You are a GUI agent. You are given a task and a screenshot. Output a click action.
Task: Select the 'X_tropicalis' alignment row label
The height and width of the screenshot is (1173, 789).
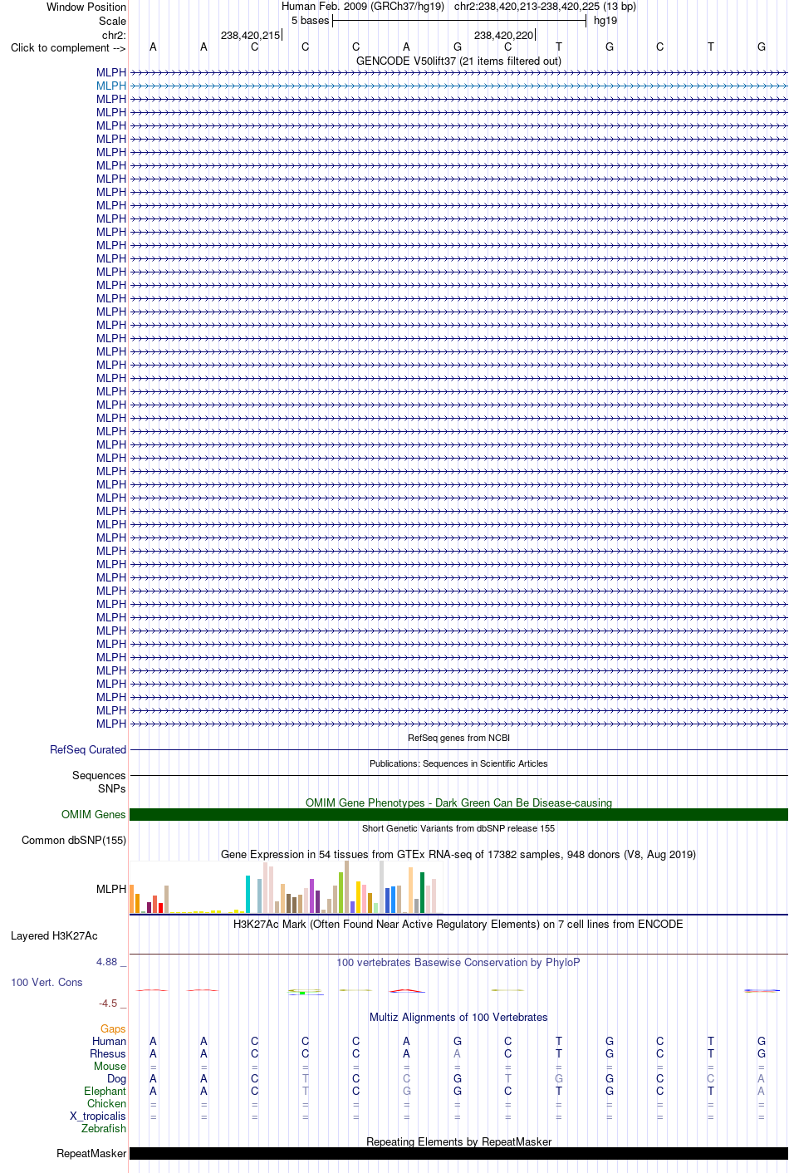coord(98,1116)
